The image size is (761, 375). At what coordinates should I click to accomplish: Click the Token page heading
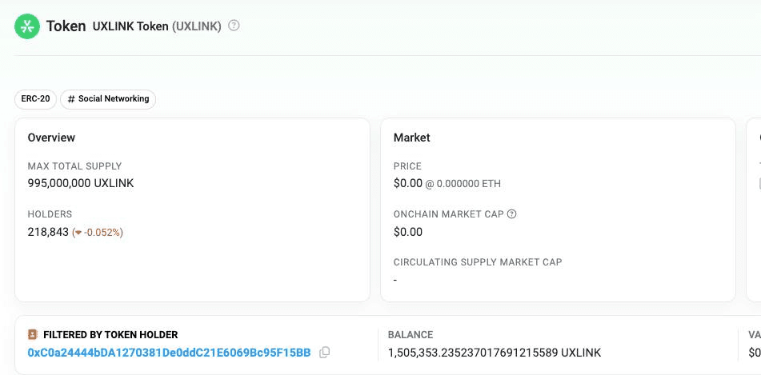[66, 26]
